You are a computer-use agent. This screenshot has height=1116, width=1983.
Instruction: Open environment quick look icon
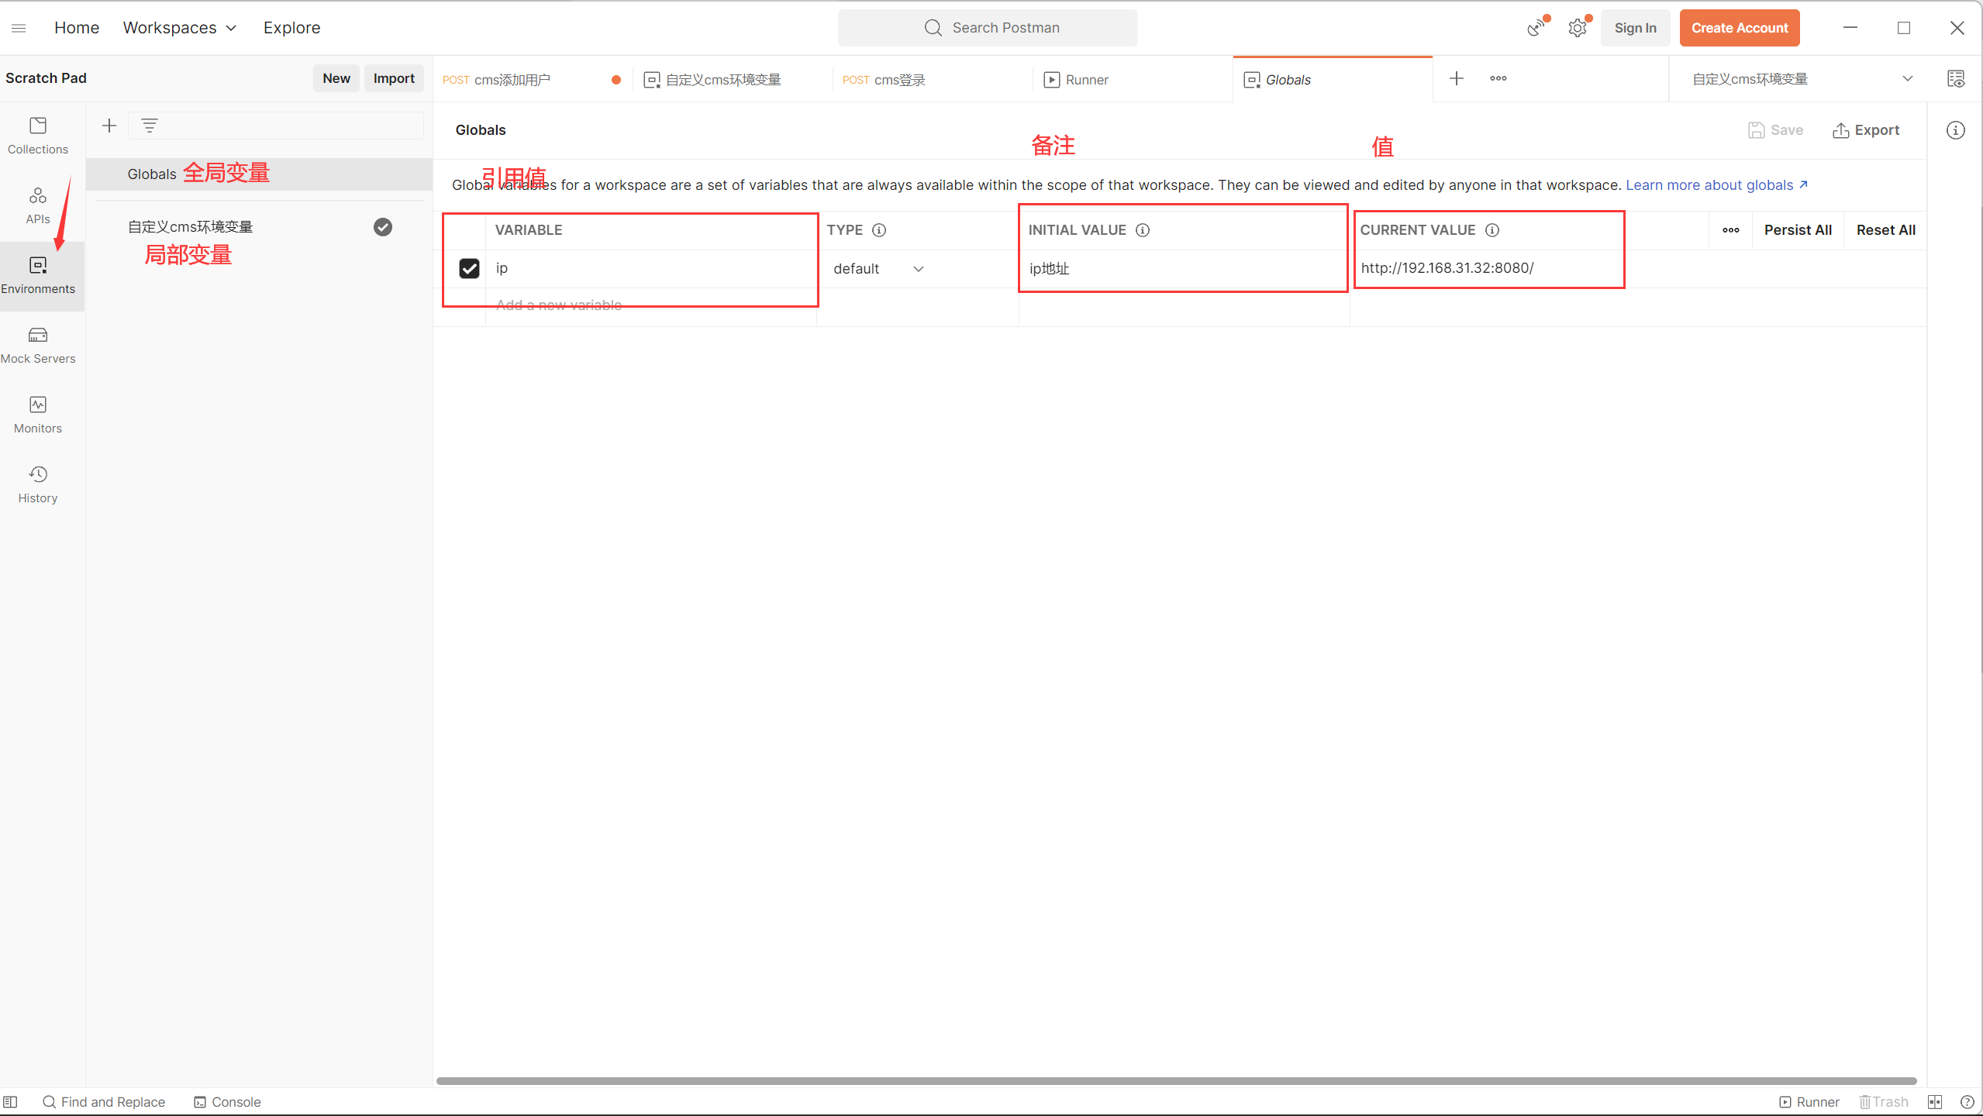1955,78
